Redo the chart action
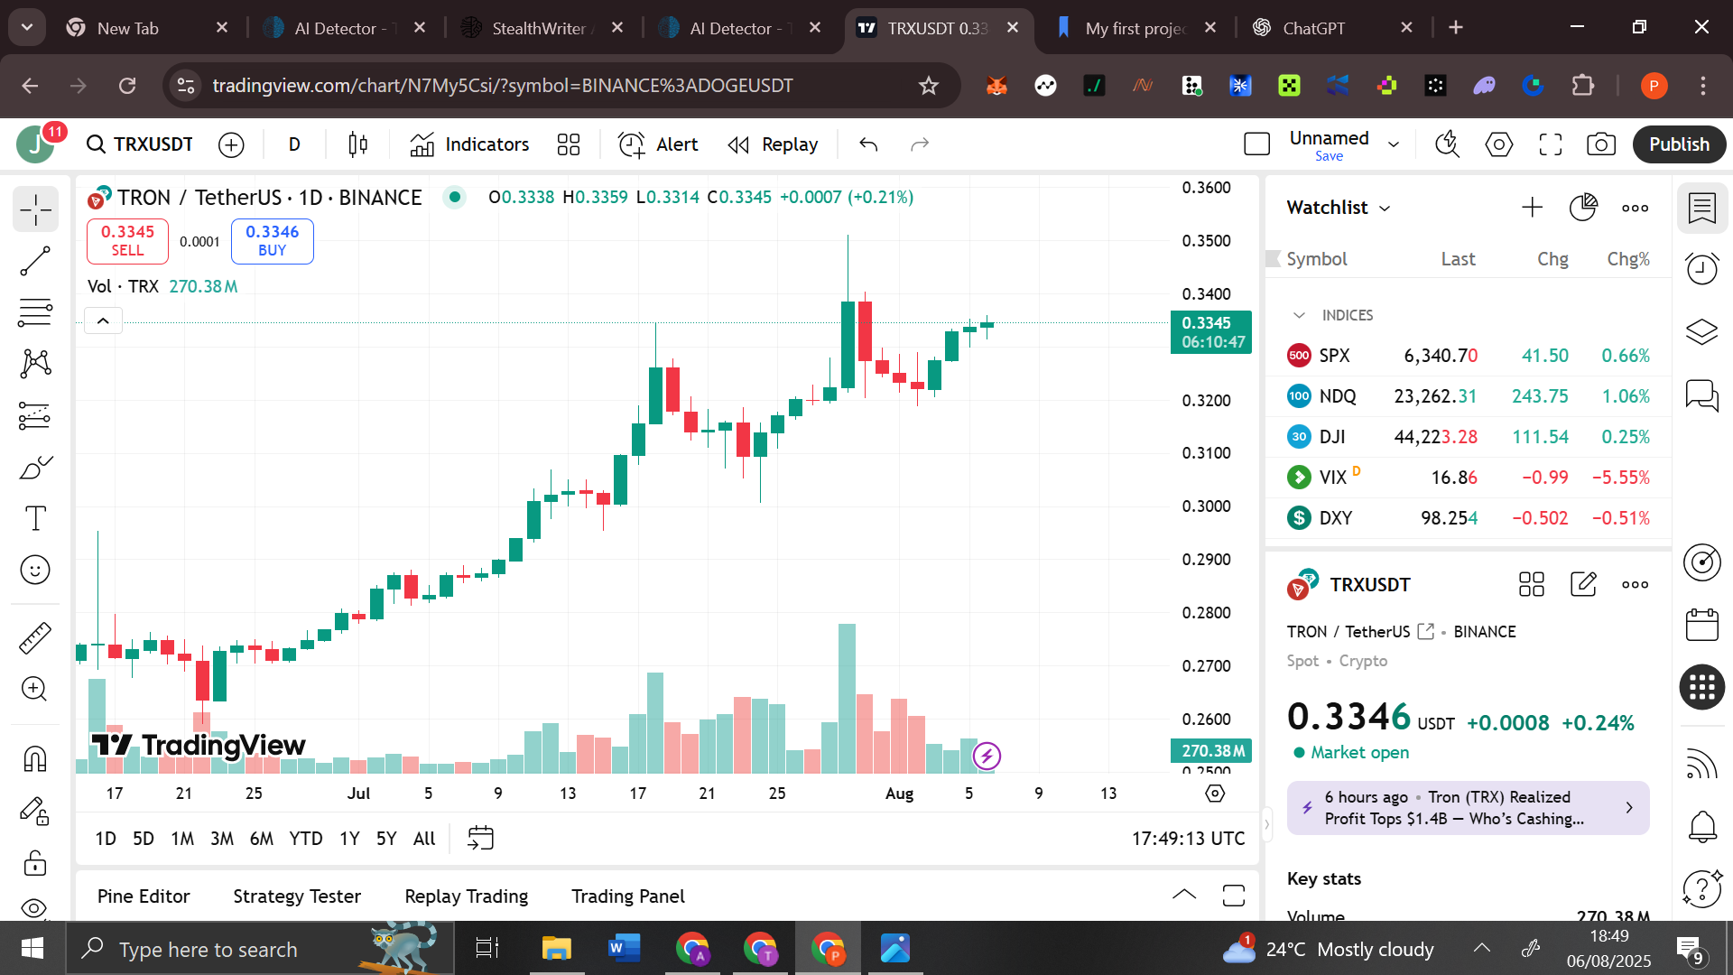1733x975 pixels. pos(920,144)
